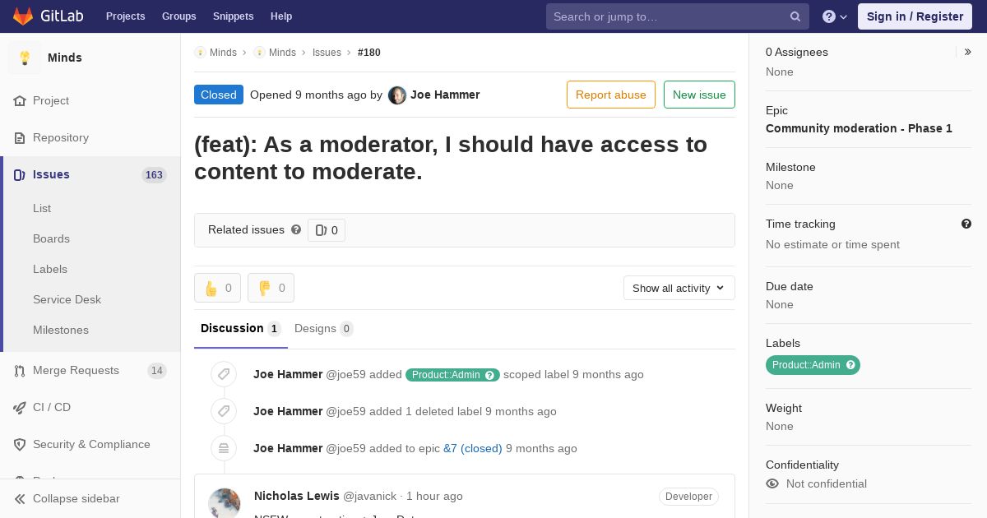Click the Product::Admin label in sidebar
The image size is (987, 518).
[806, 365]
